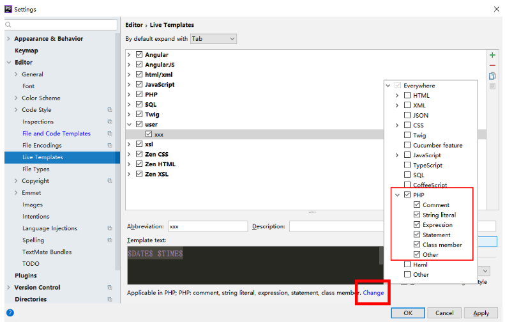Click Editor in the breadcrumb header
The image size is (505, 326).
click(x=134, y=25)
